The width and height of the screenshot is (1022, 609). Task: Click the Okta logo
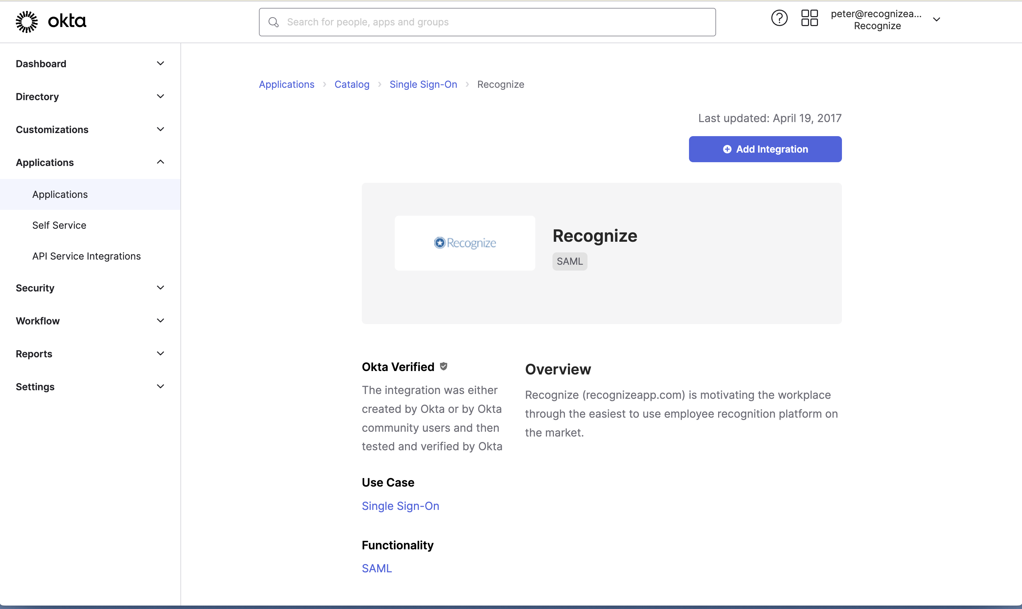tap(51, 21)
